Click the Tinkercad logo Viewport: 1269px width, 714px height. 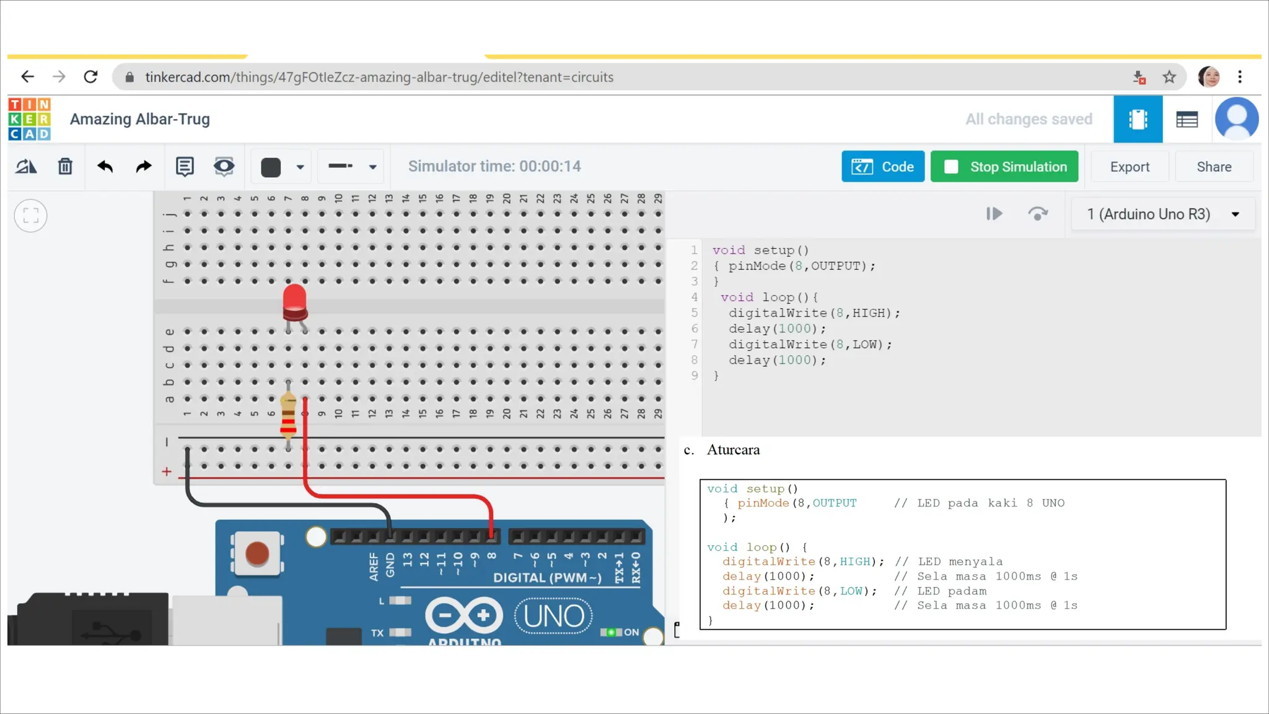click(x=29, y=119)
